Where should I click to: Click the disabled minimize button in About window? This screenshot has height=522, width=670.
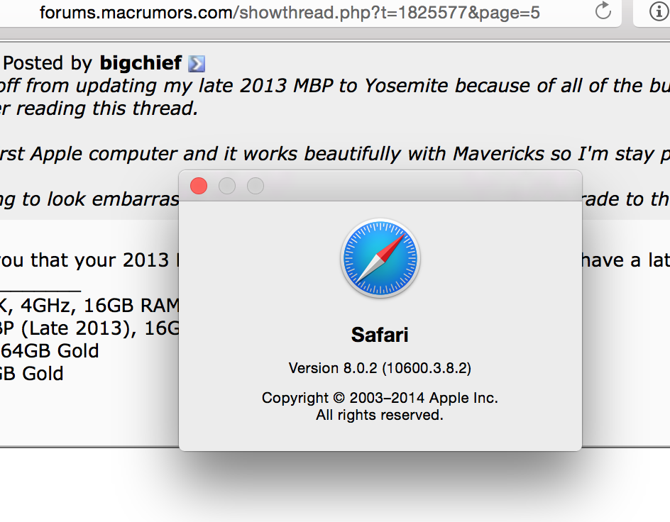point(227,186)
